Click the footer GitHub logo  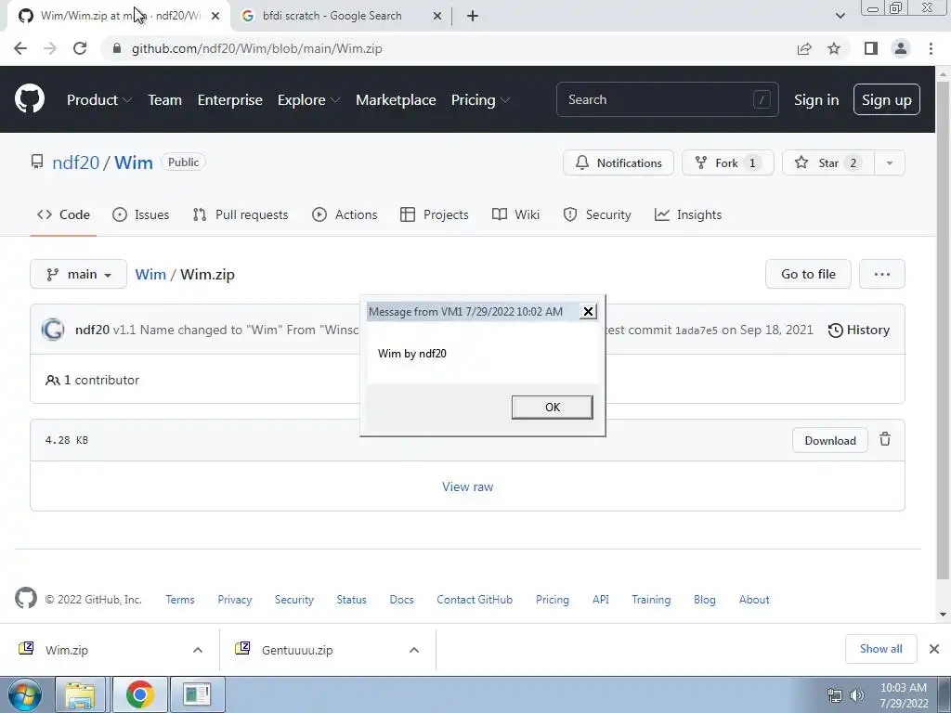[26, 599]
